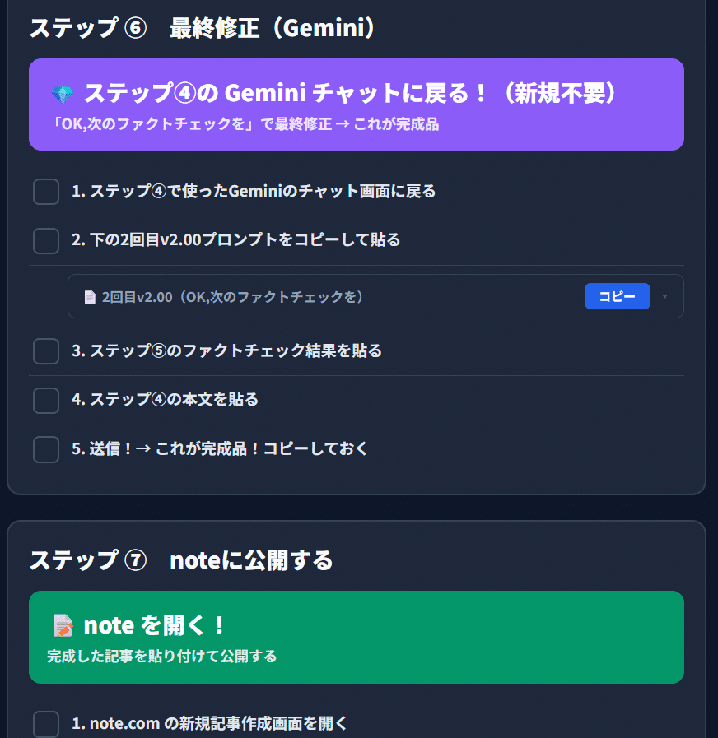Click the ステップ⑥ 最終修正 heading
Viewport: 718px width, 738px height.
(x=202, y=28)
